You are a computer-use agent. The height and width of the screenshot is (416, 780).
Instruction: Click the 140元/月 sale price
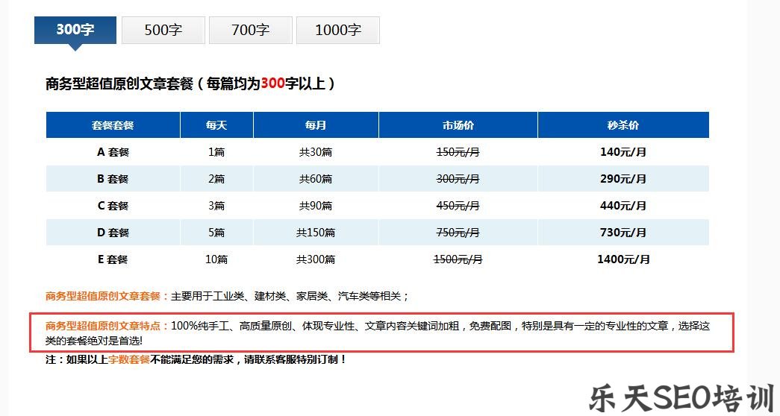coord(623,152)
